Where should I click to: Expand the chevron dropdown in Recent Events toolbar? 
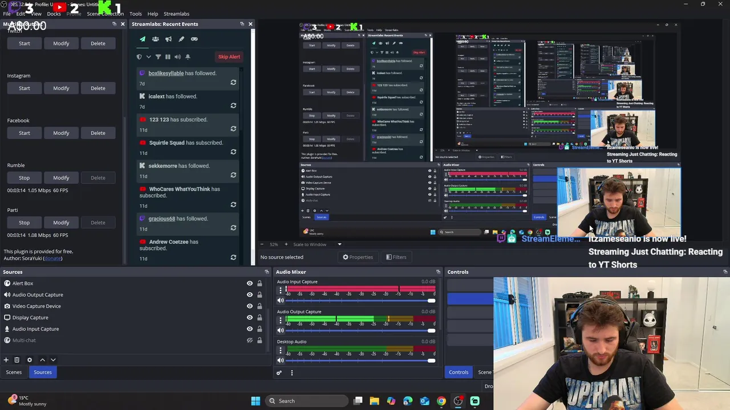tap(148, 57)
